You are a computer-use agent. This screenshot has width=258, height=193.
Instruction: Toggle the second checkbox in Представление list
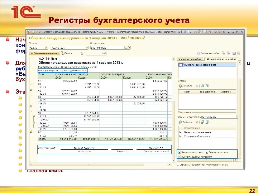[x=181, y=136]
